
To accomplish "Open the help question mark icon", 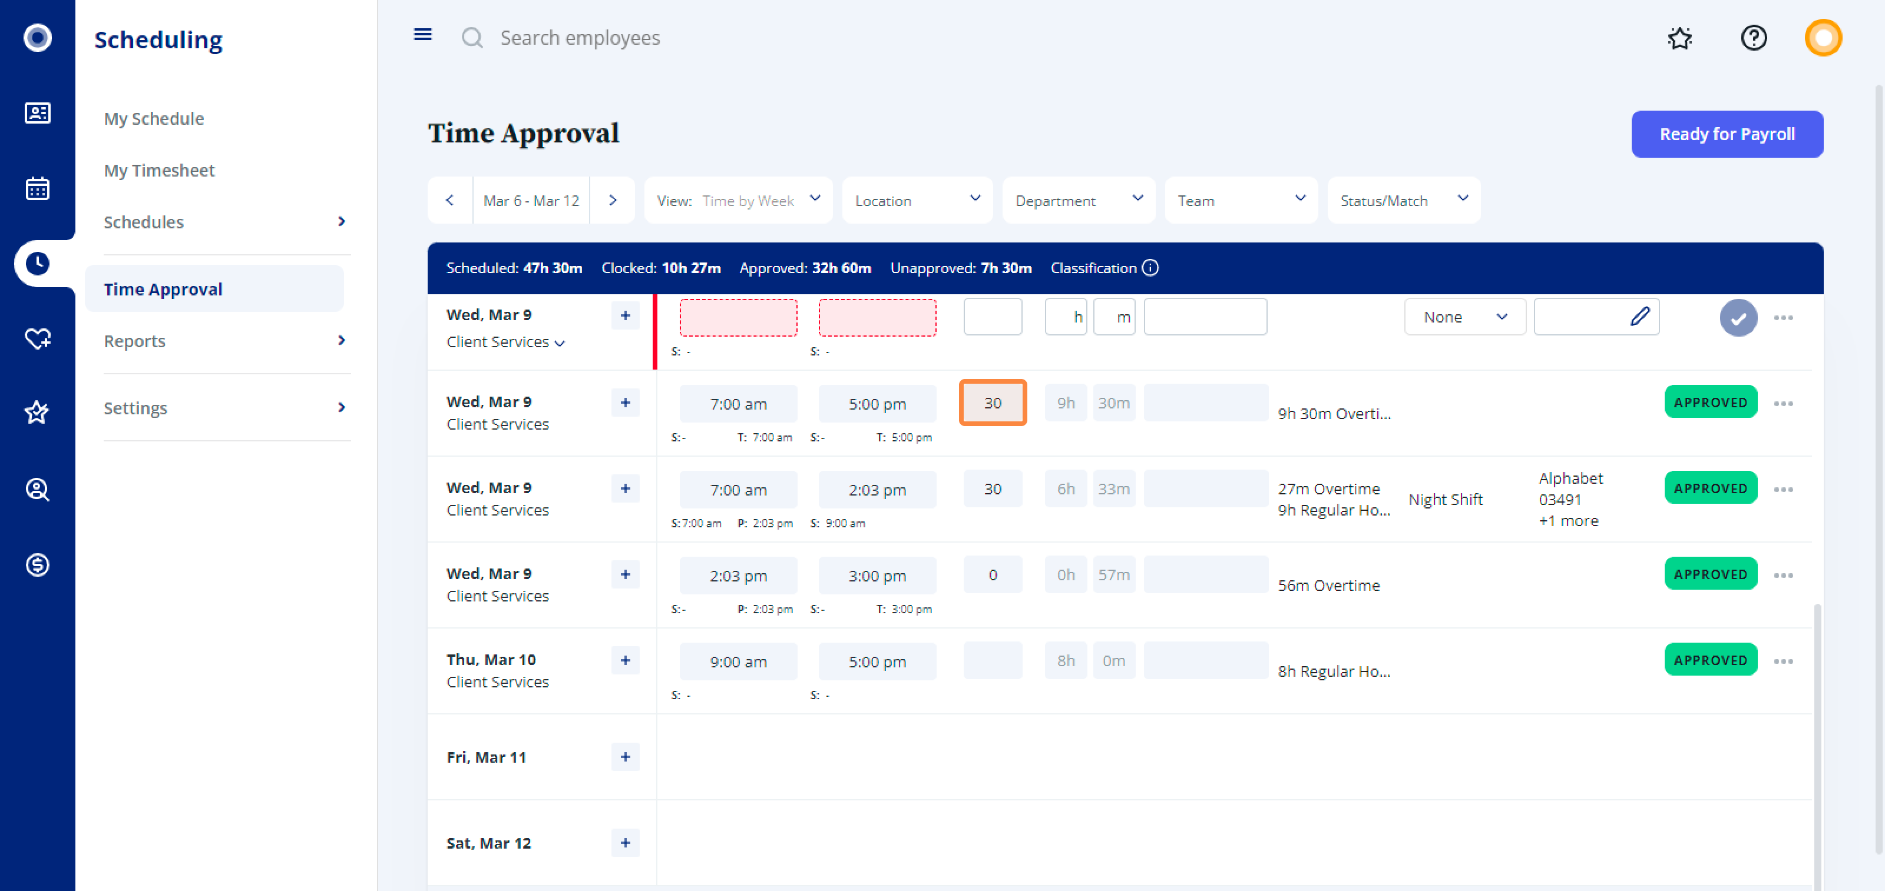I will 1753,38.
